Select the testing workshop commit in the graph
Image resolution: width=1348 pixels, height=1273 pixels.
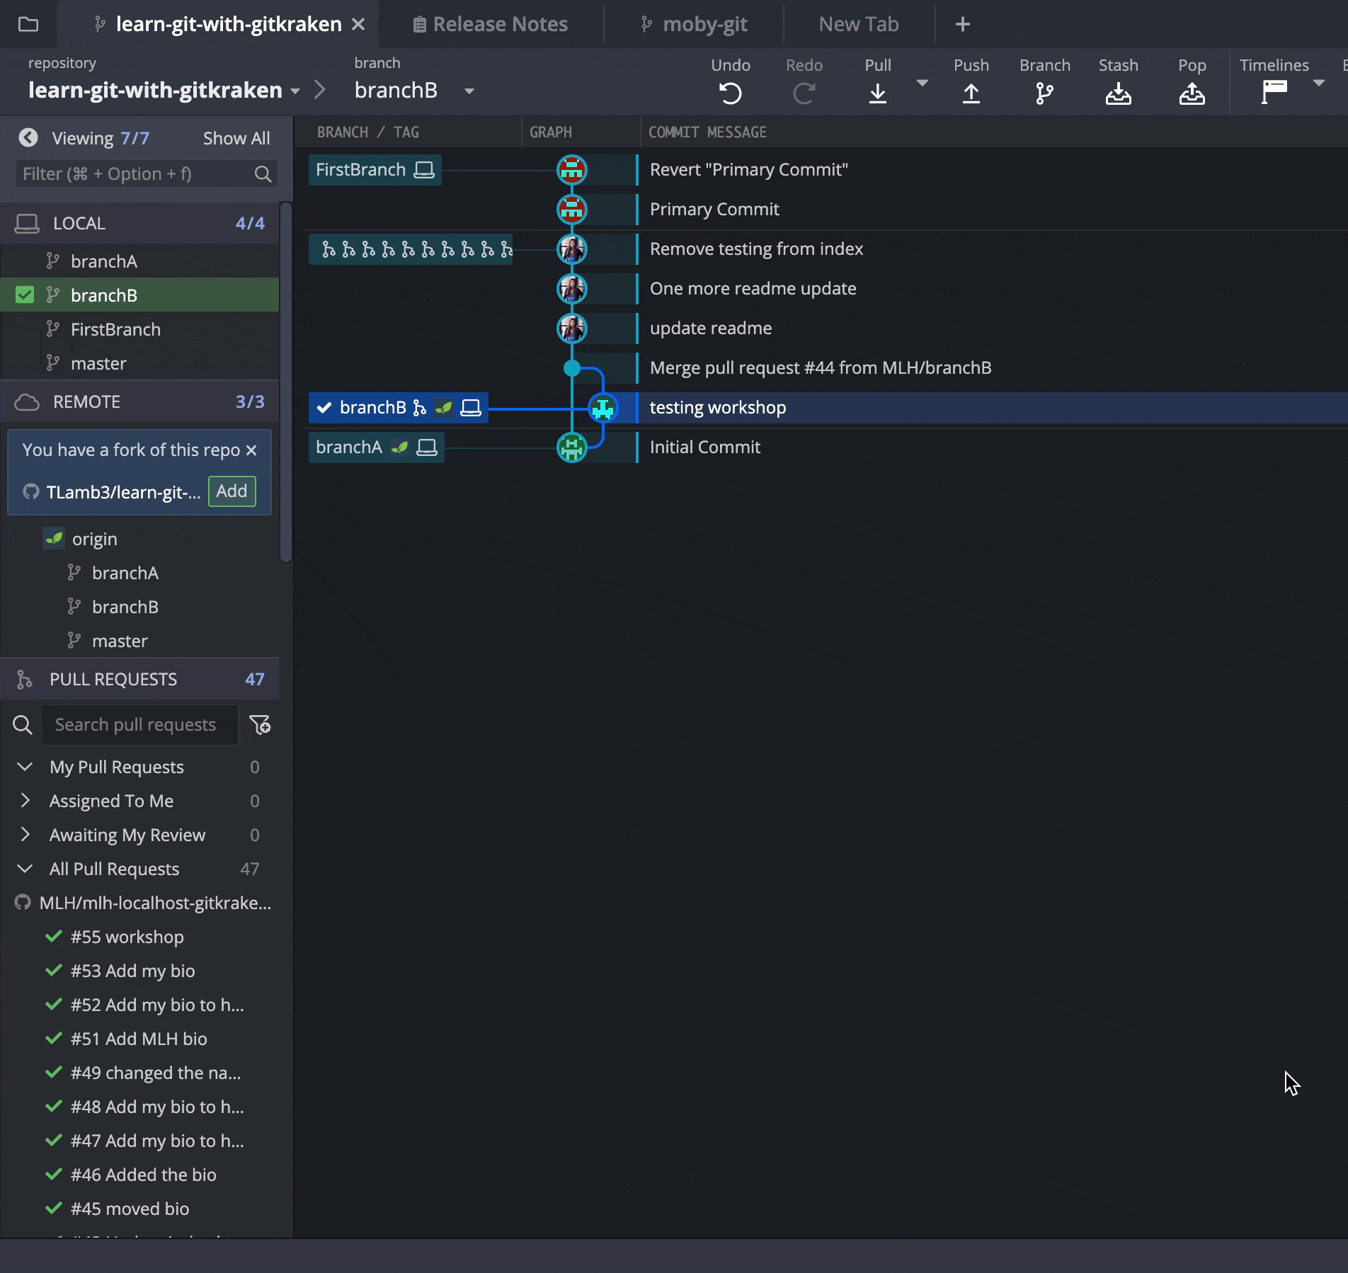coord(718,407)
